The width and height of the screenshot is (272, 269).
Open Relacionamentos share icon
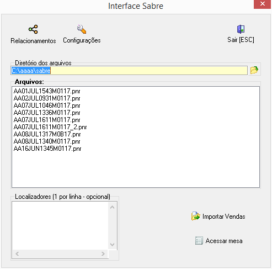(x=33, y=29)
